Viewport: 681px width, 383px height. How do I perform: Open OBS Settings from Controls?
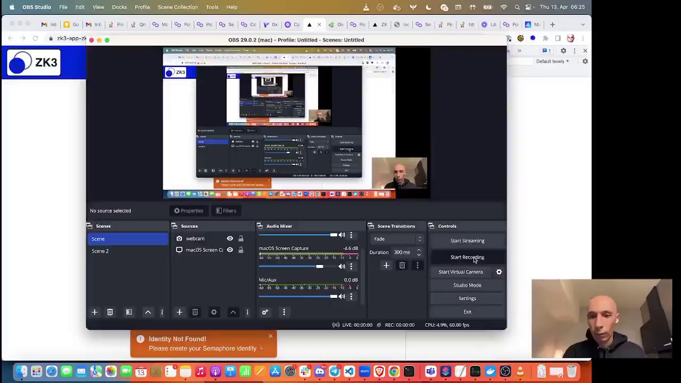pos(467,298)
